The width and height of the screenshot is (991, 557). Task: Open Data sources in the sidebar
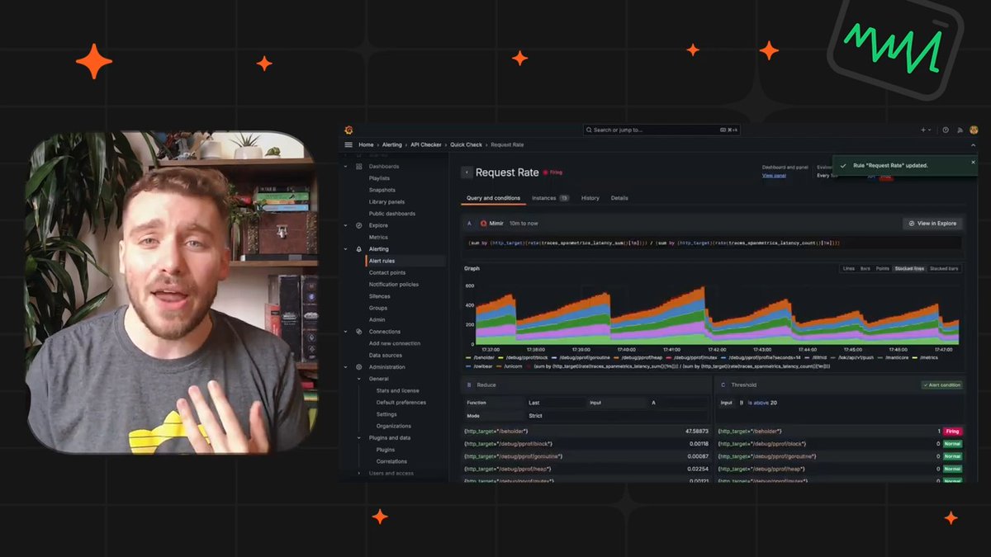[x=386, y=355]
